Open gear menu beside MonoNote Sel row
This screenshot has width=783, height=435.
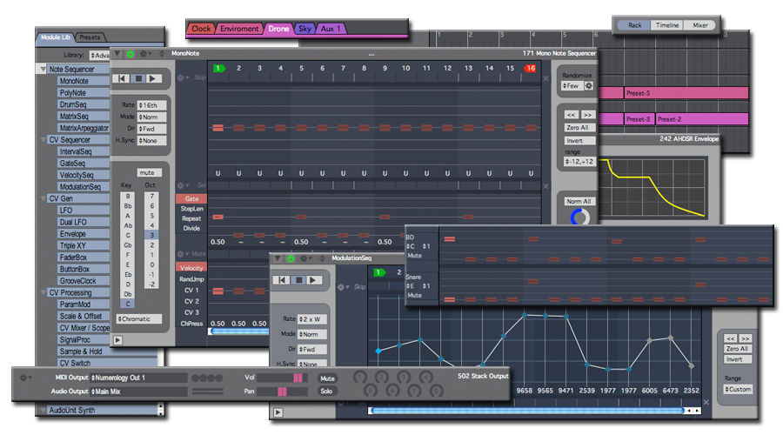pyautogui.click(x=183, y=185)
